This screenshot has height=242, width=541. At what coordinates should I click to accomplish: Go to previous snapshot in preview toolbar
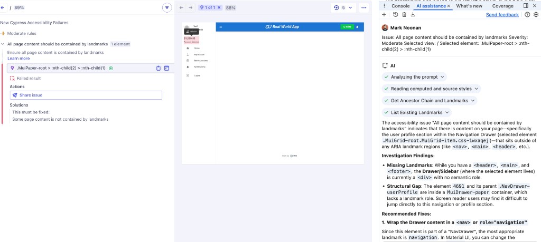pos(181,7)
